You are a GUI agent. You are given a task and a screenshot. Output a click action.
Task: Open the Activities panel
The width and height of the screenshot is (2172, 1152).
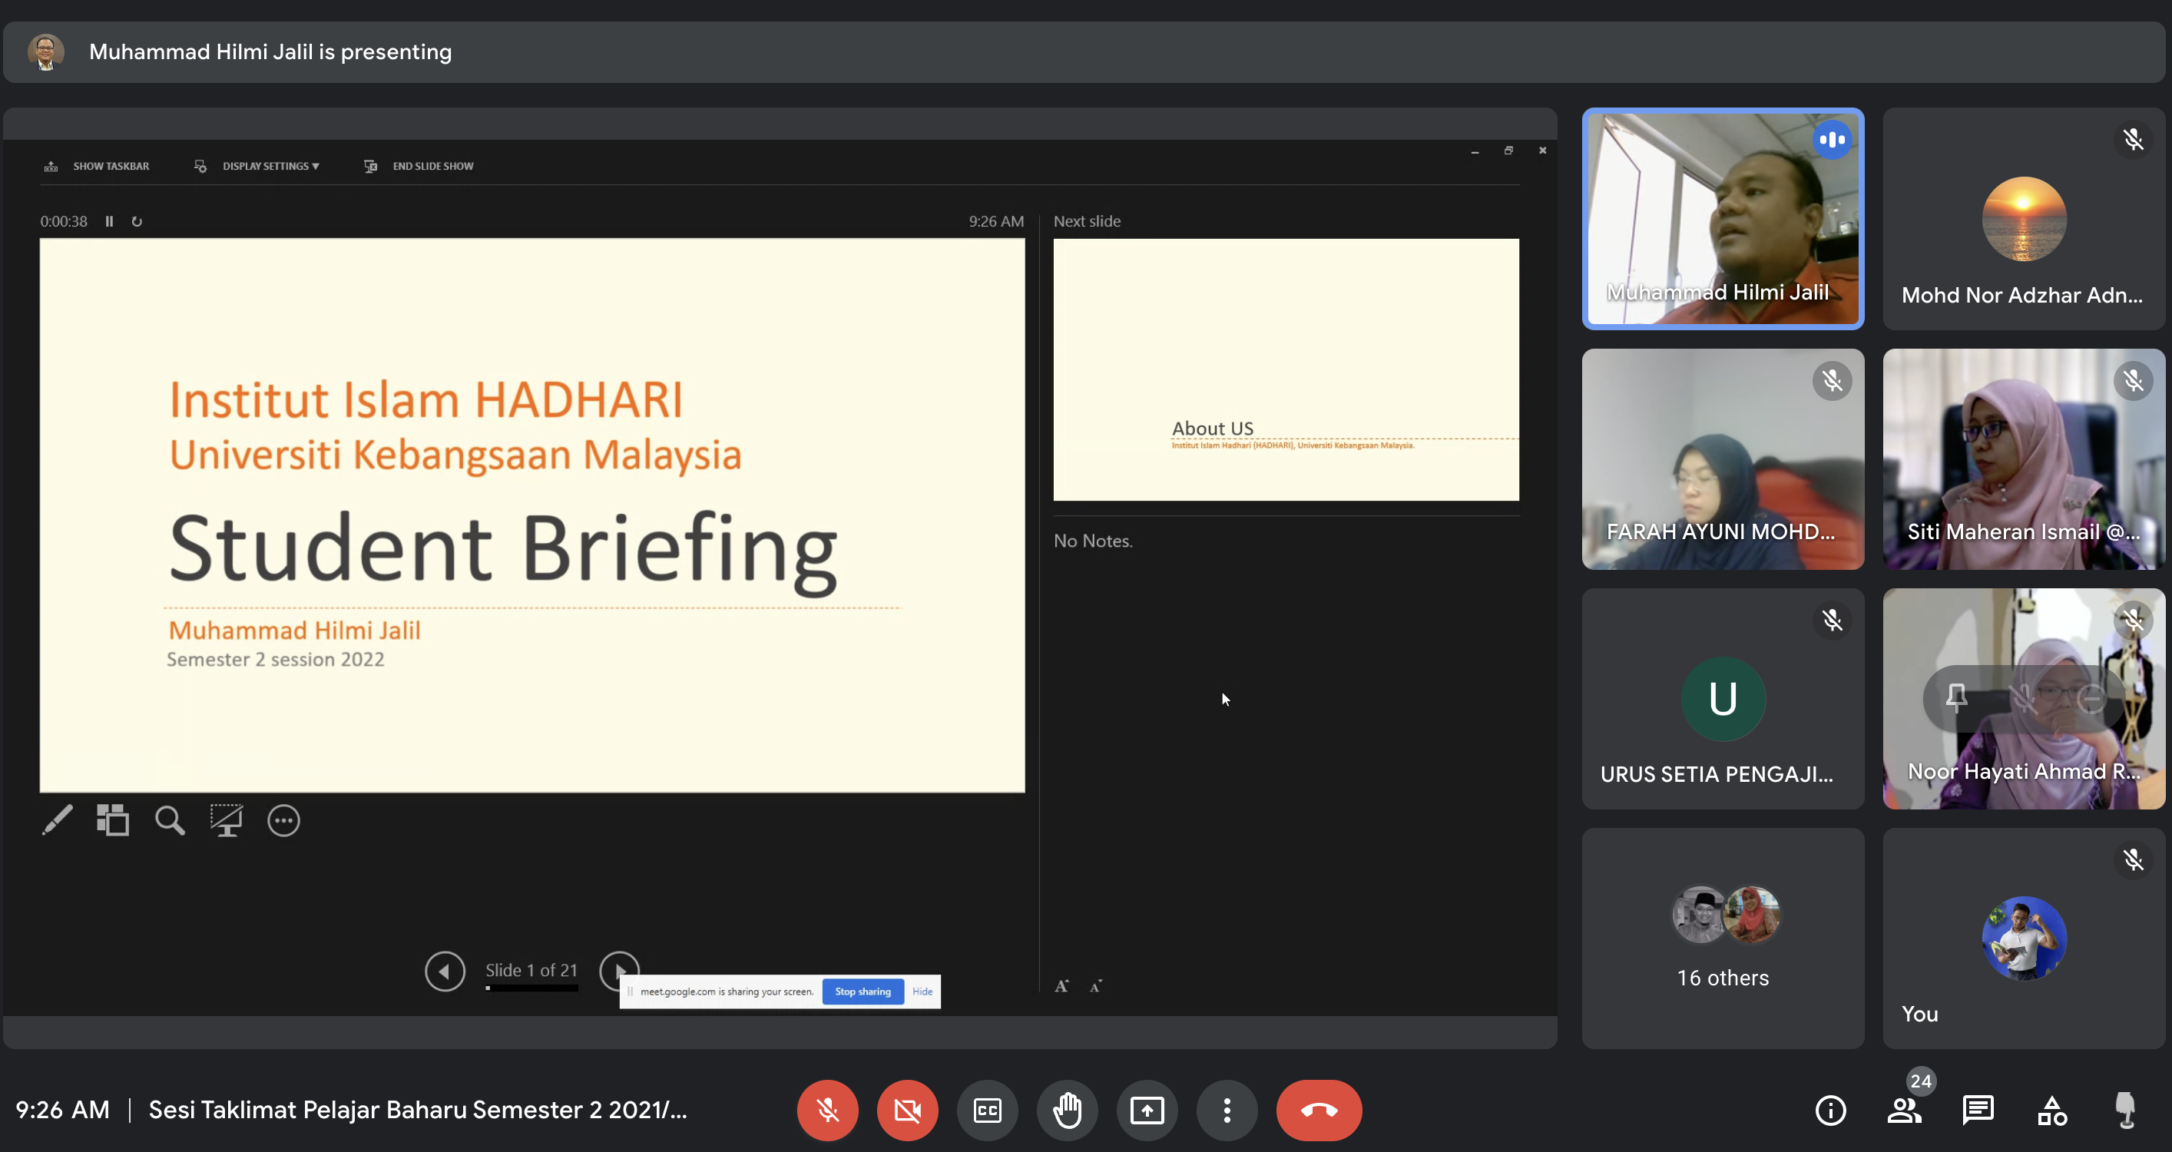[x=2051, y=1110]
